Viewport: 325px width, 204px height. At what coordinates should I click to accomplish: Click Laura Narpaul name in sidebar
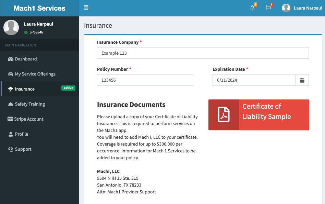click(x=38, y=24)
